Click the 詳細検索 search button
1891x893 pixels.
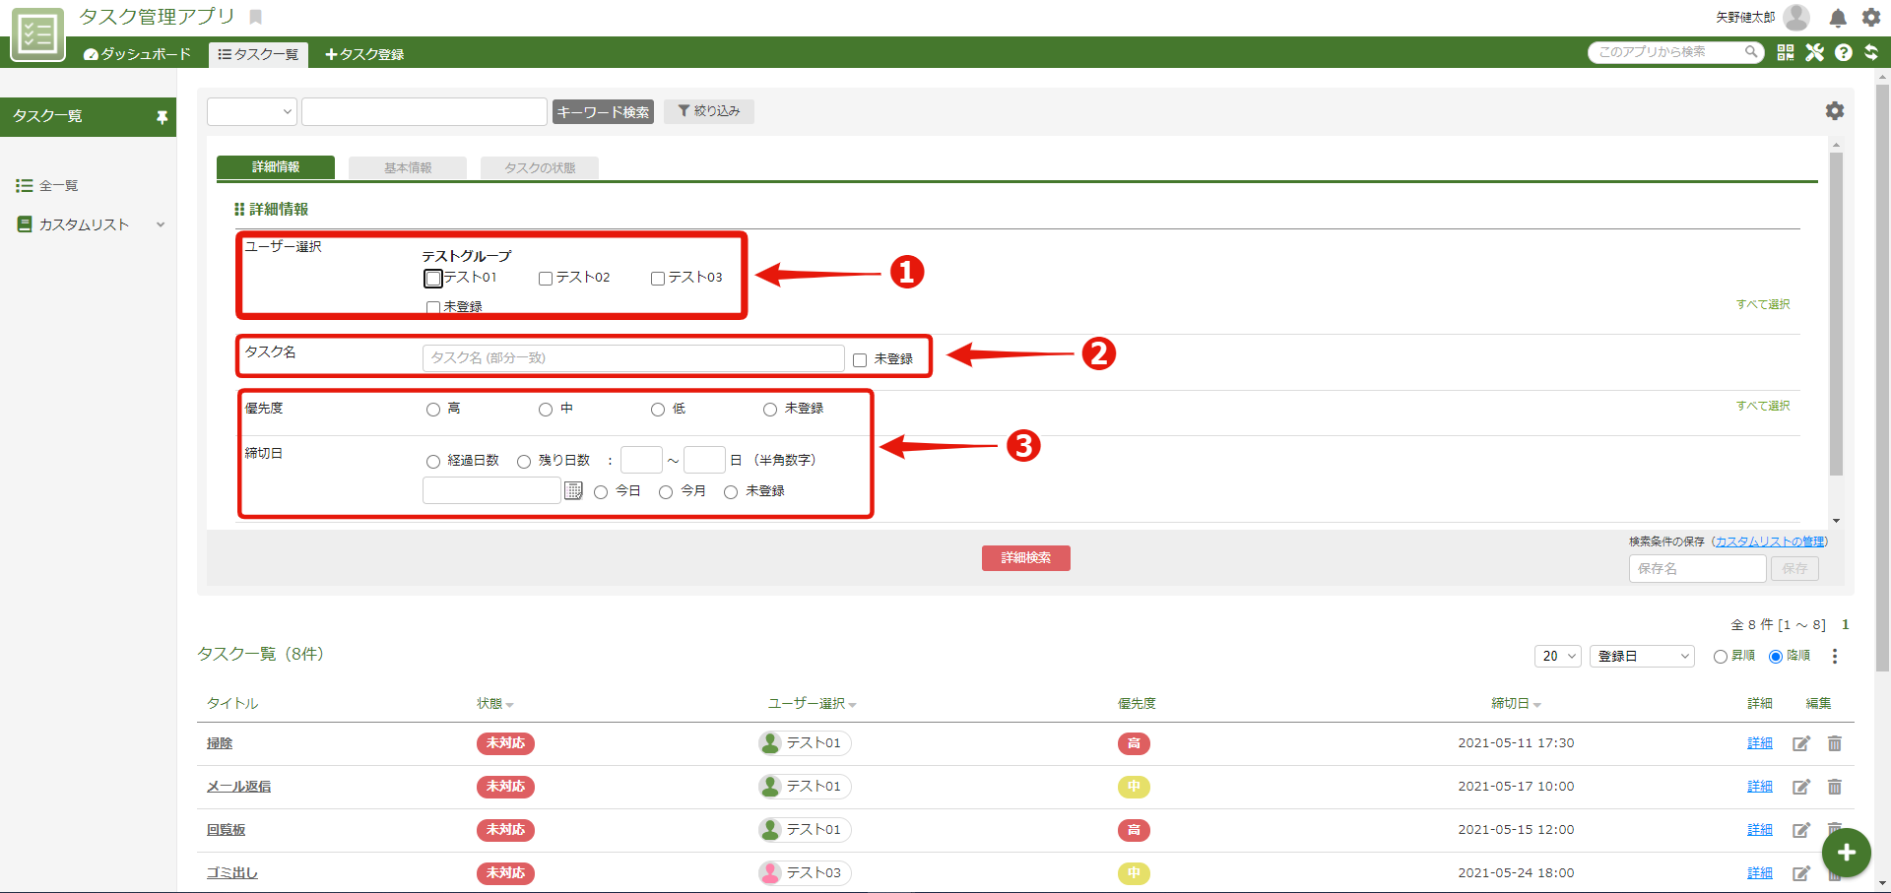tap(1025, 558)
